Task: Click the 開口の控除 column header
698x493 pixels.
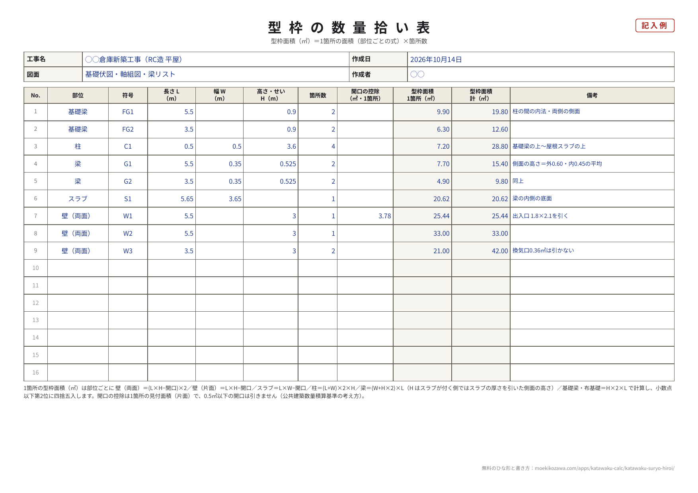Action: (x=365, y=95)
